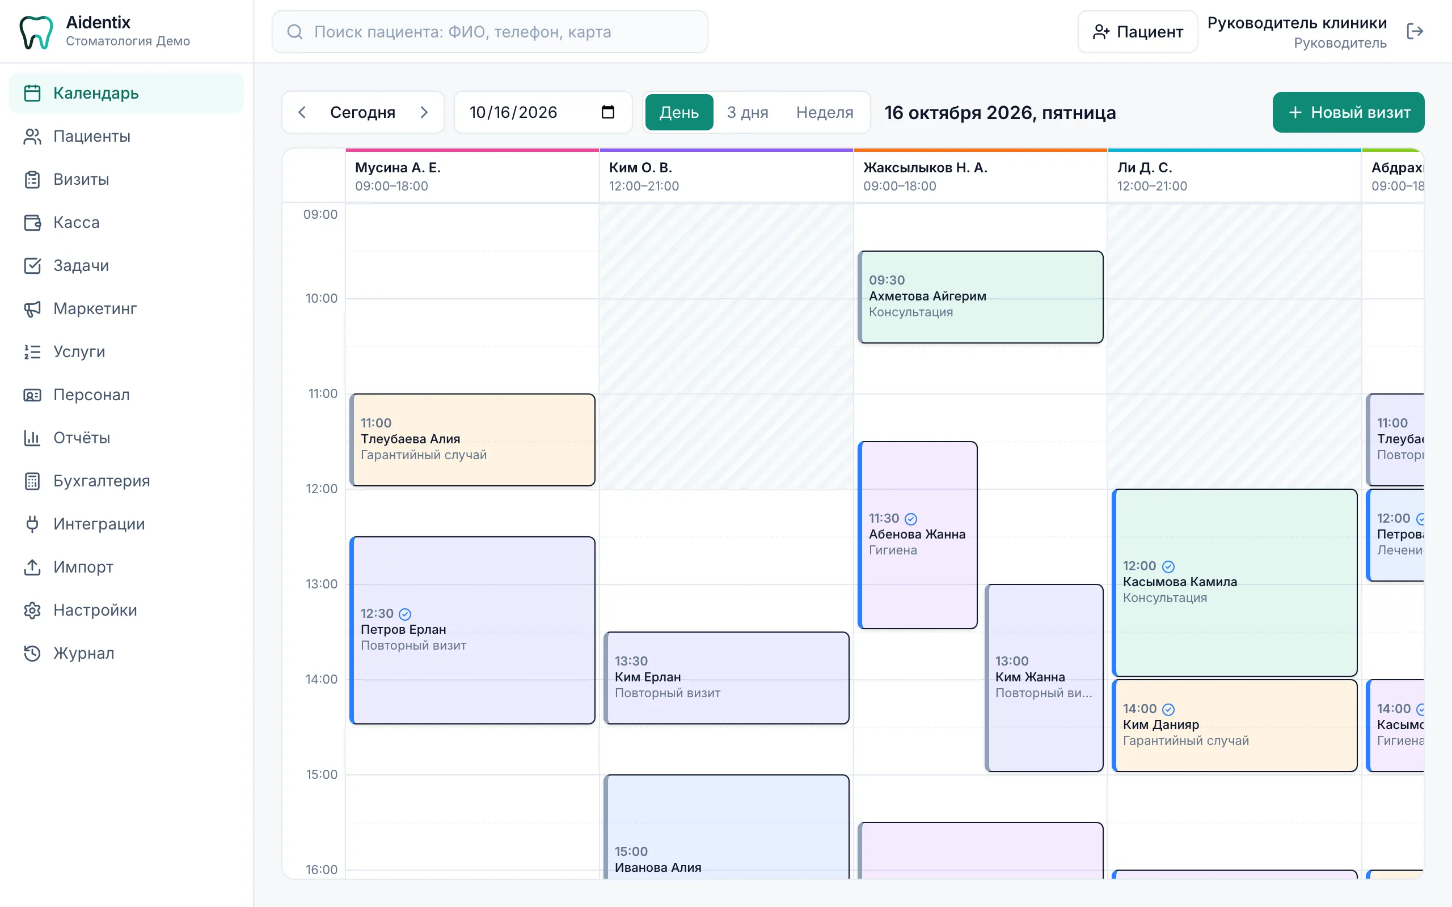Go to previous day arrow
Screen dimensions: 1452x907
pyautogui.click(x=302, y=112)
